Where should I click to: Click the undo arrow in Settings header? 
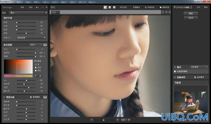[37, 7]
